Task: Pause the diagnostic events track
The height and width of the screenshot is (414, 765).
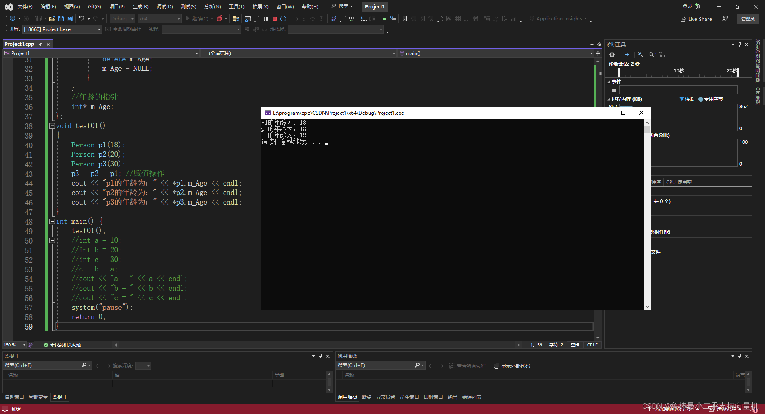Action: 614,90
